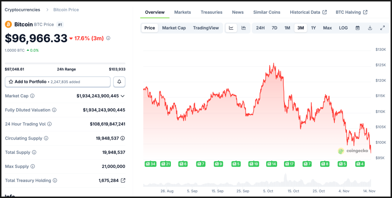
Task: Go to the Historical Data tab
Action: click(x=308, y=12)
